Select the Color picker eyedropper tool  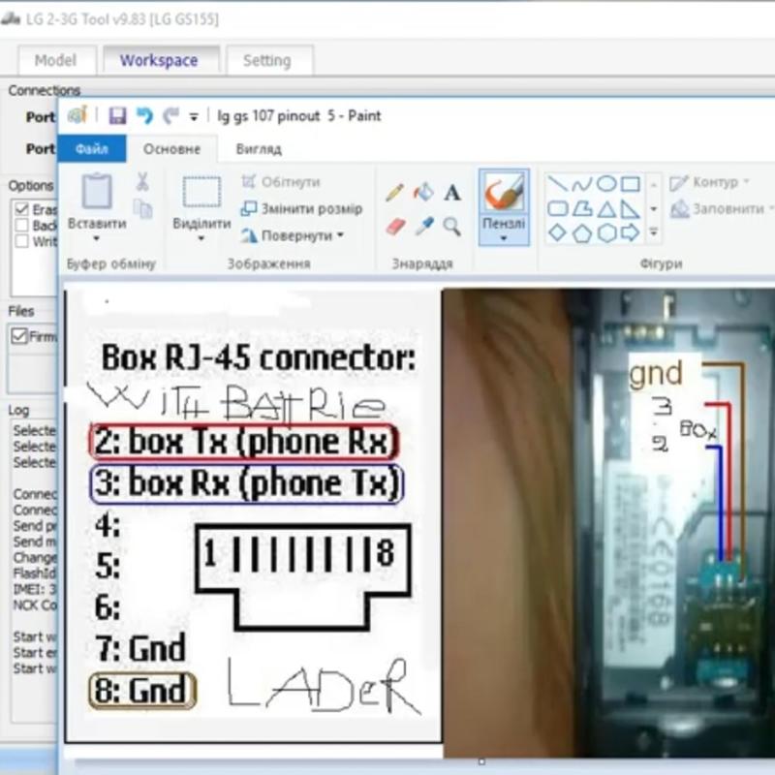click(424, 227)
